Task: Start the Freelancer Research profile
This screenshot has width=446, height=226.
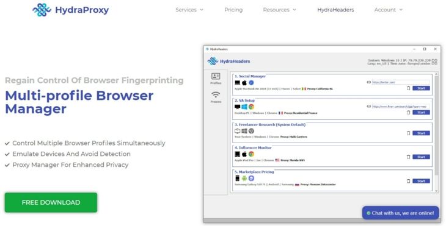Action: click(421, 133)
